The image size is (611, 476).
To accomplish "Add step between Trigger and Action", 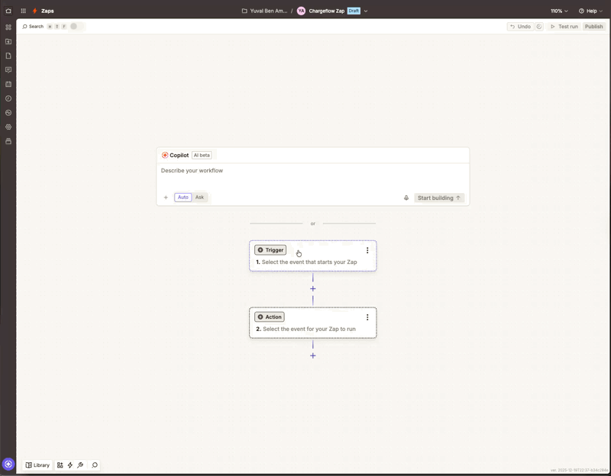I will [x=312, y=289].
